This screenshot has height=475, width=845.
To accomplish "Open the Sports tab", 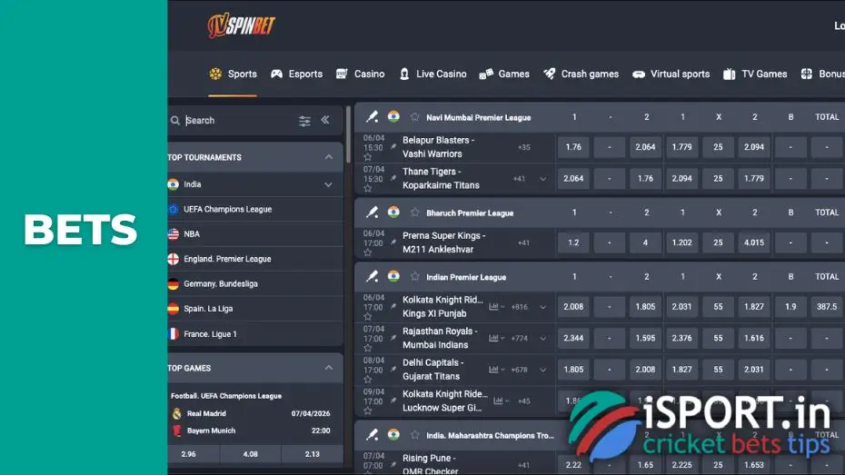I will click(x=233, y=74).
